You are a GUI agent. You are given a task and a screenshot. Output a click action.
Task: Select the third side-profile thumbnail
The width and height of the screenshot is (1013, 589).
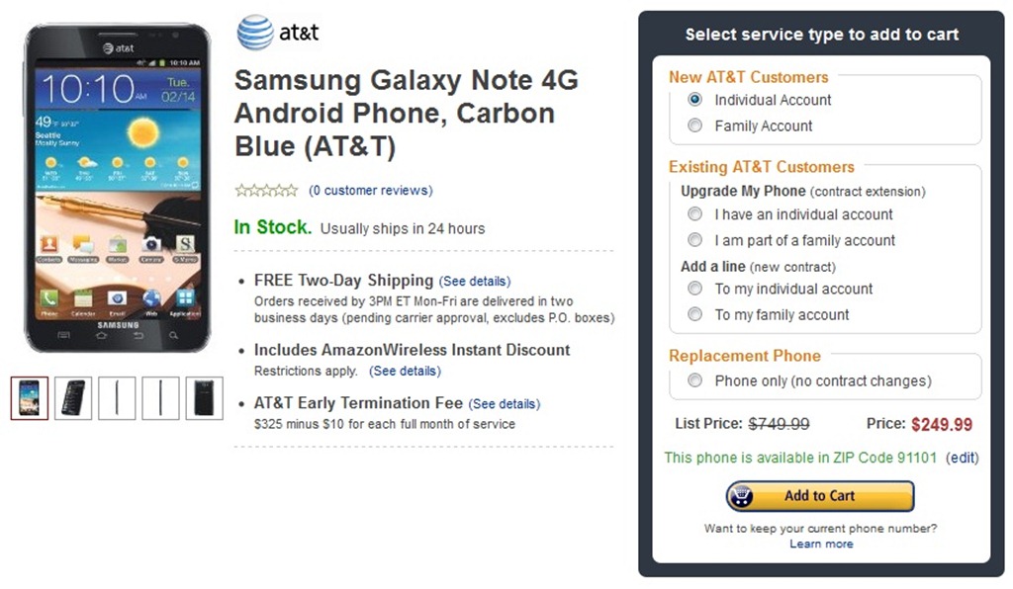click(x=117, y=398)
